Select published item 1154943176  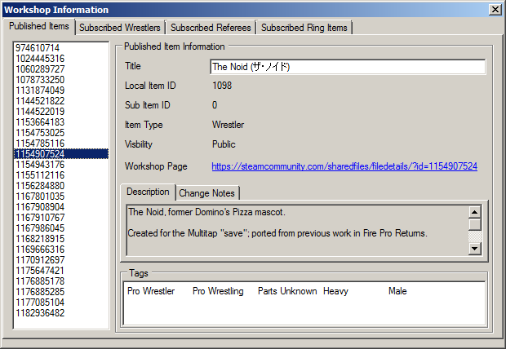pyautogui.click(x=39, y=165)
